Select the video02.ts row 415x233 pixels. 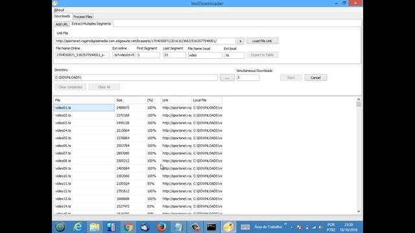point(137,115)
